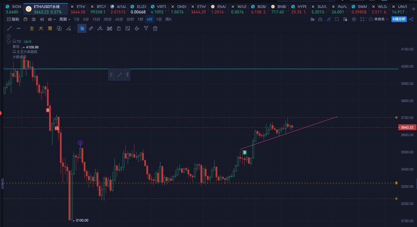The image size is (417, 227).
Task: Click the trash icon to remove drawings
Action: tap(155, 28)
